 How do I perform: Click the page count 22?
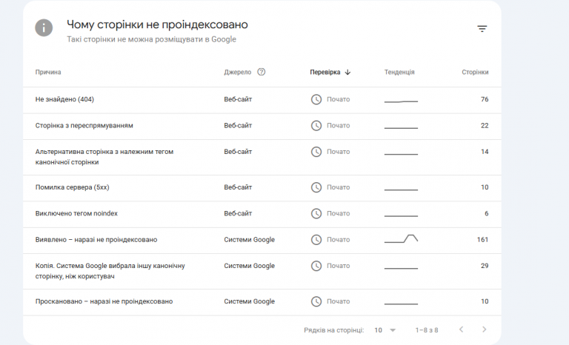tap(485, 126)
